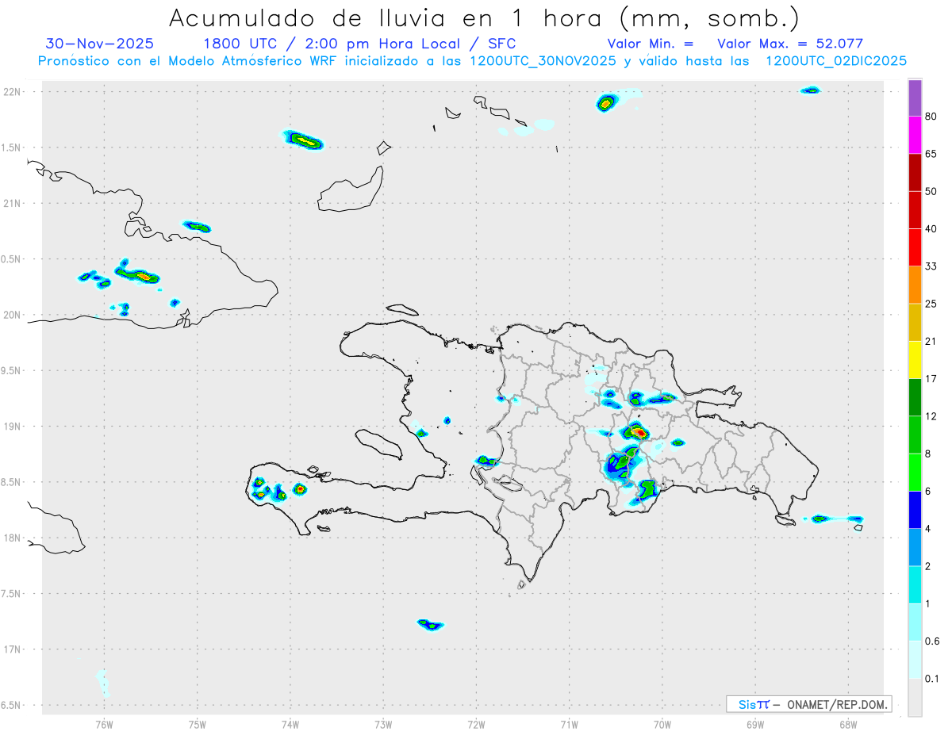952x735 pixels.
Task: Click the legend value "0.6"
Action: point(932,641)
